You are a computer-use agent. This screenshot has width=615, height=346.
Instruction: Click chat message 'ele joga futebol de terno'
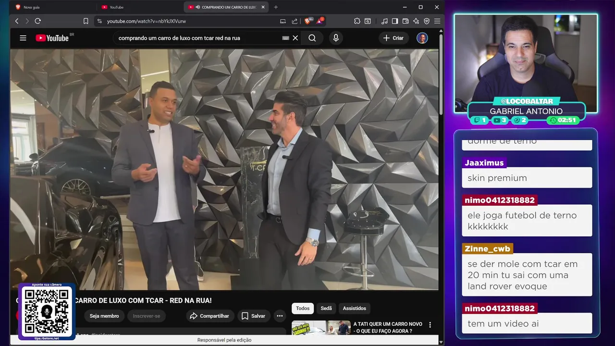tap(527, 221)
